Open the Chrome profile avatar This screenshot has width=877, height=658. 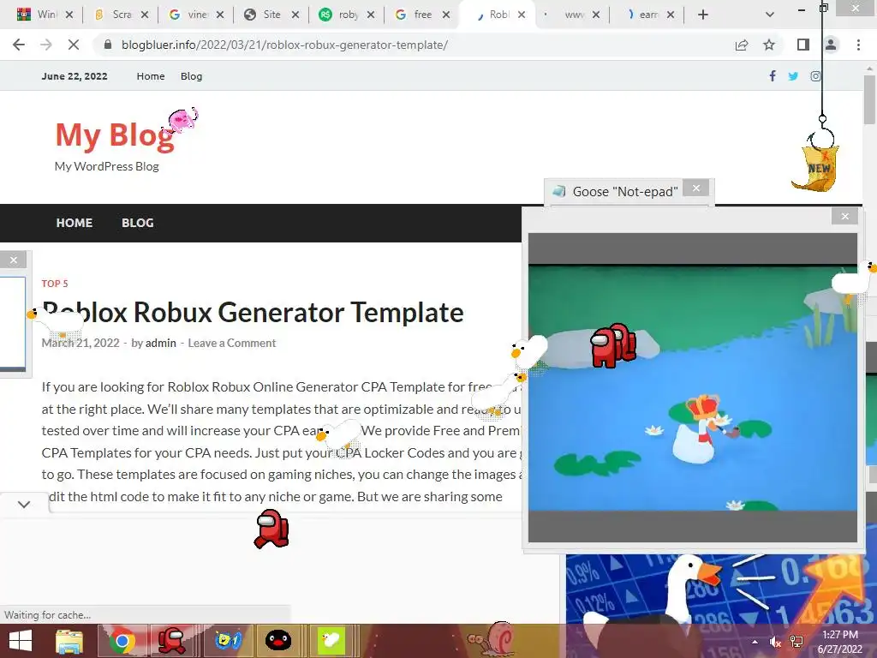(x=831, y=45)
